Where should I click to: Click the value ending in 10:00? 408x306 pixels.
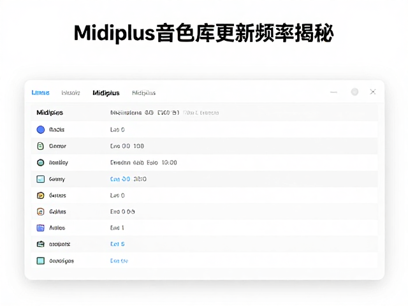pos(143,163)
